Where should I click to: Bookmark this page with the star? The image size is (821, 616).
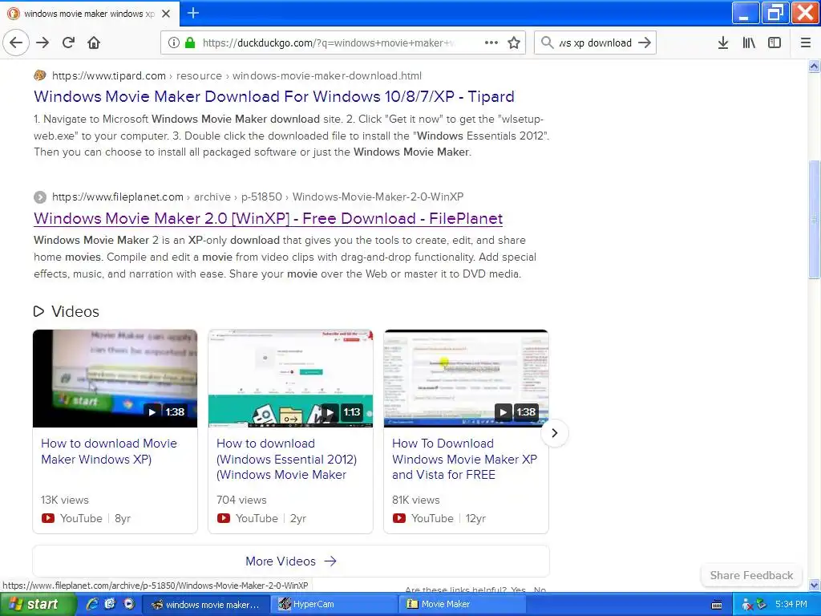tap(514, 43)
